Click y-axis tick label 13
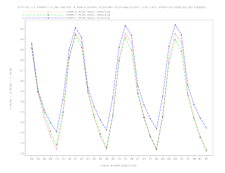The image size is (225, 173). [22, 153]
